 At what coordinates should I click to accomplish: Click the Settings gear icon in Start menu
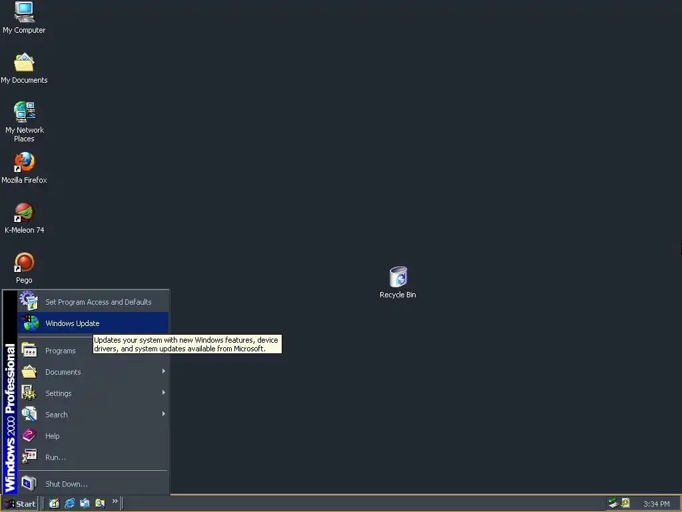(x=29, y=393)
